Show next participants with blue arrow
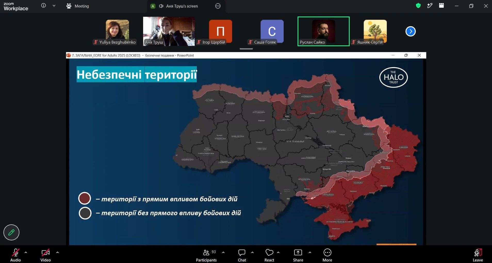The image size is (492, 263). click(x=411, y=31)
